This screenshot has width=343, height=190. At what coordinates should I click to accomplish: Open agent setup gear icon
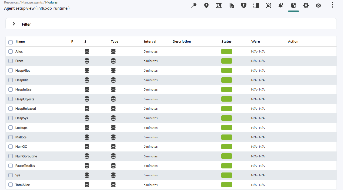[306, 5]
